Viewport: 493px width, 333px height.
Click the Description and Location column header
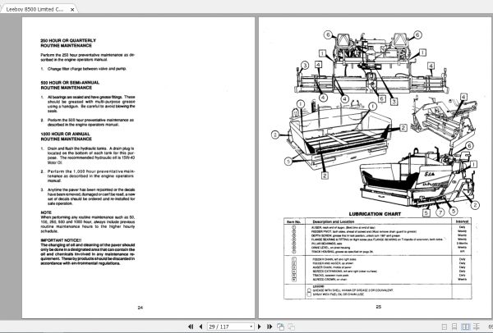coord(334,221)
